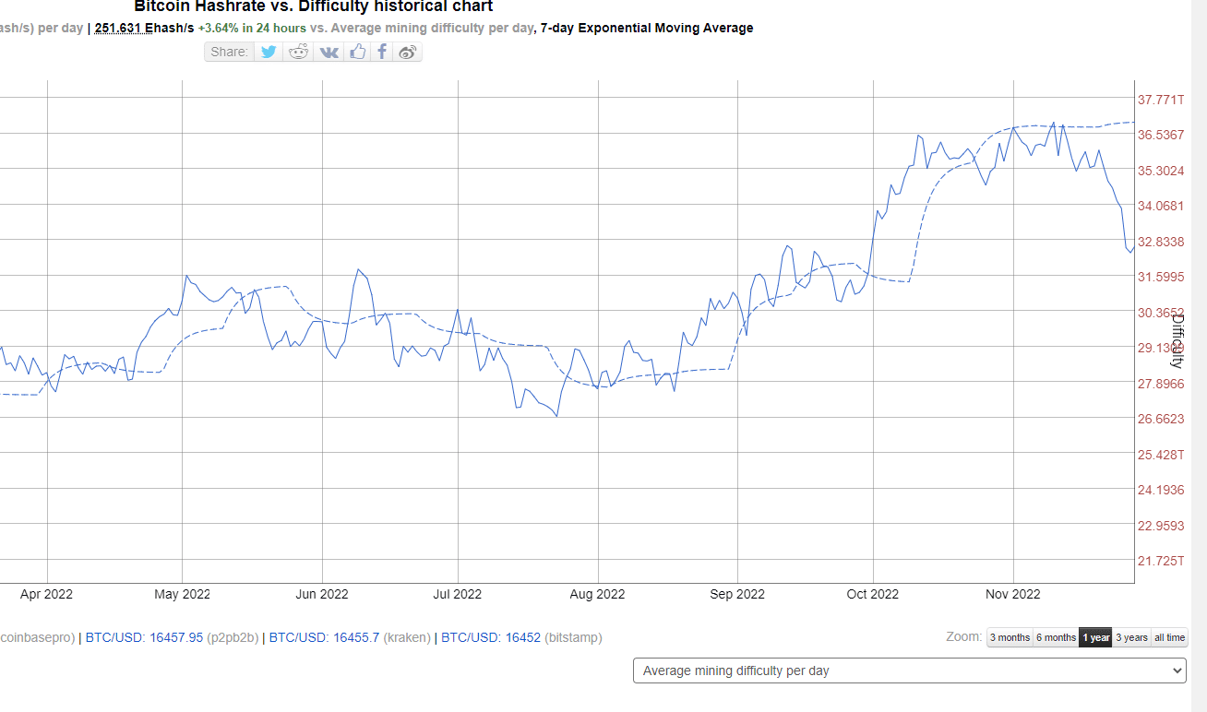The height and width of the screenshot is (712, 1207).
Task: Click the chart title heading
Action: click(x=314, y=6)
